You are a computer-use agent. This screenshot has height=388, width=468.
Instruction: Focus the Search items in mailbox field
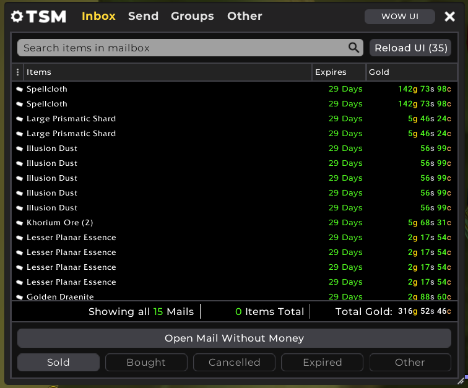(190, 48)
